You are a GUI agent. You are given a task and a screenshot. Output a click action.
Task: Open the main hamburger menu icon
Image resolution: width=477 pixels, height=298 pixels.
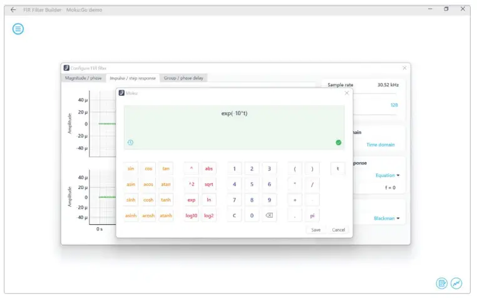coord(18,29)
